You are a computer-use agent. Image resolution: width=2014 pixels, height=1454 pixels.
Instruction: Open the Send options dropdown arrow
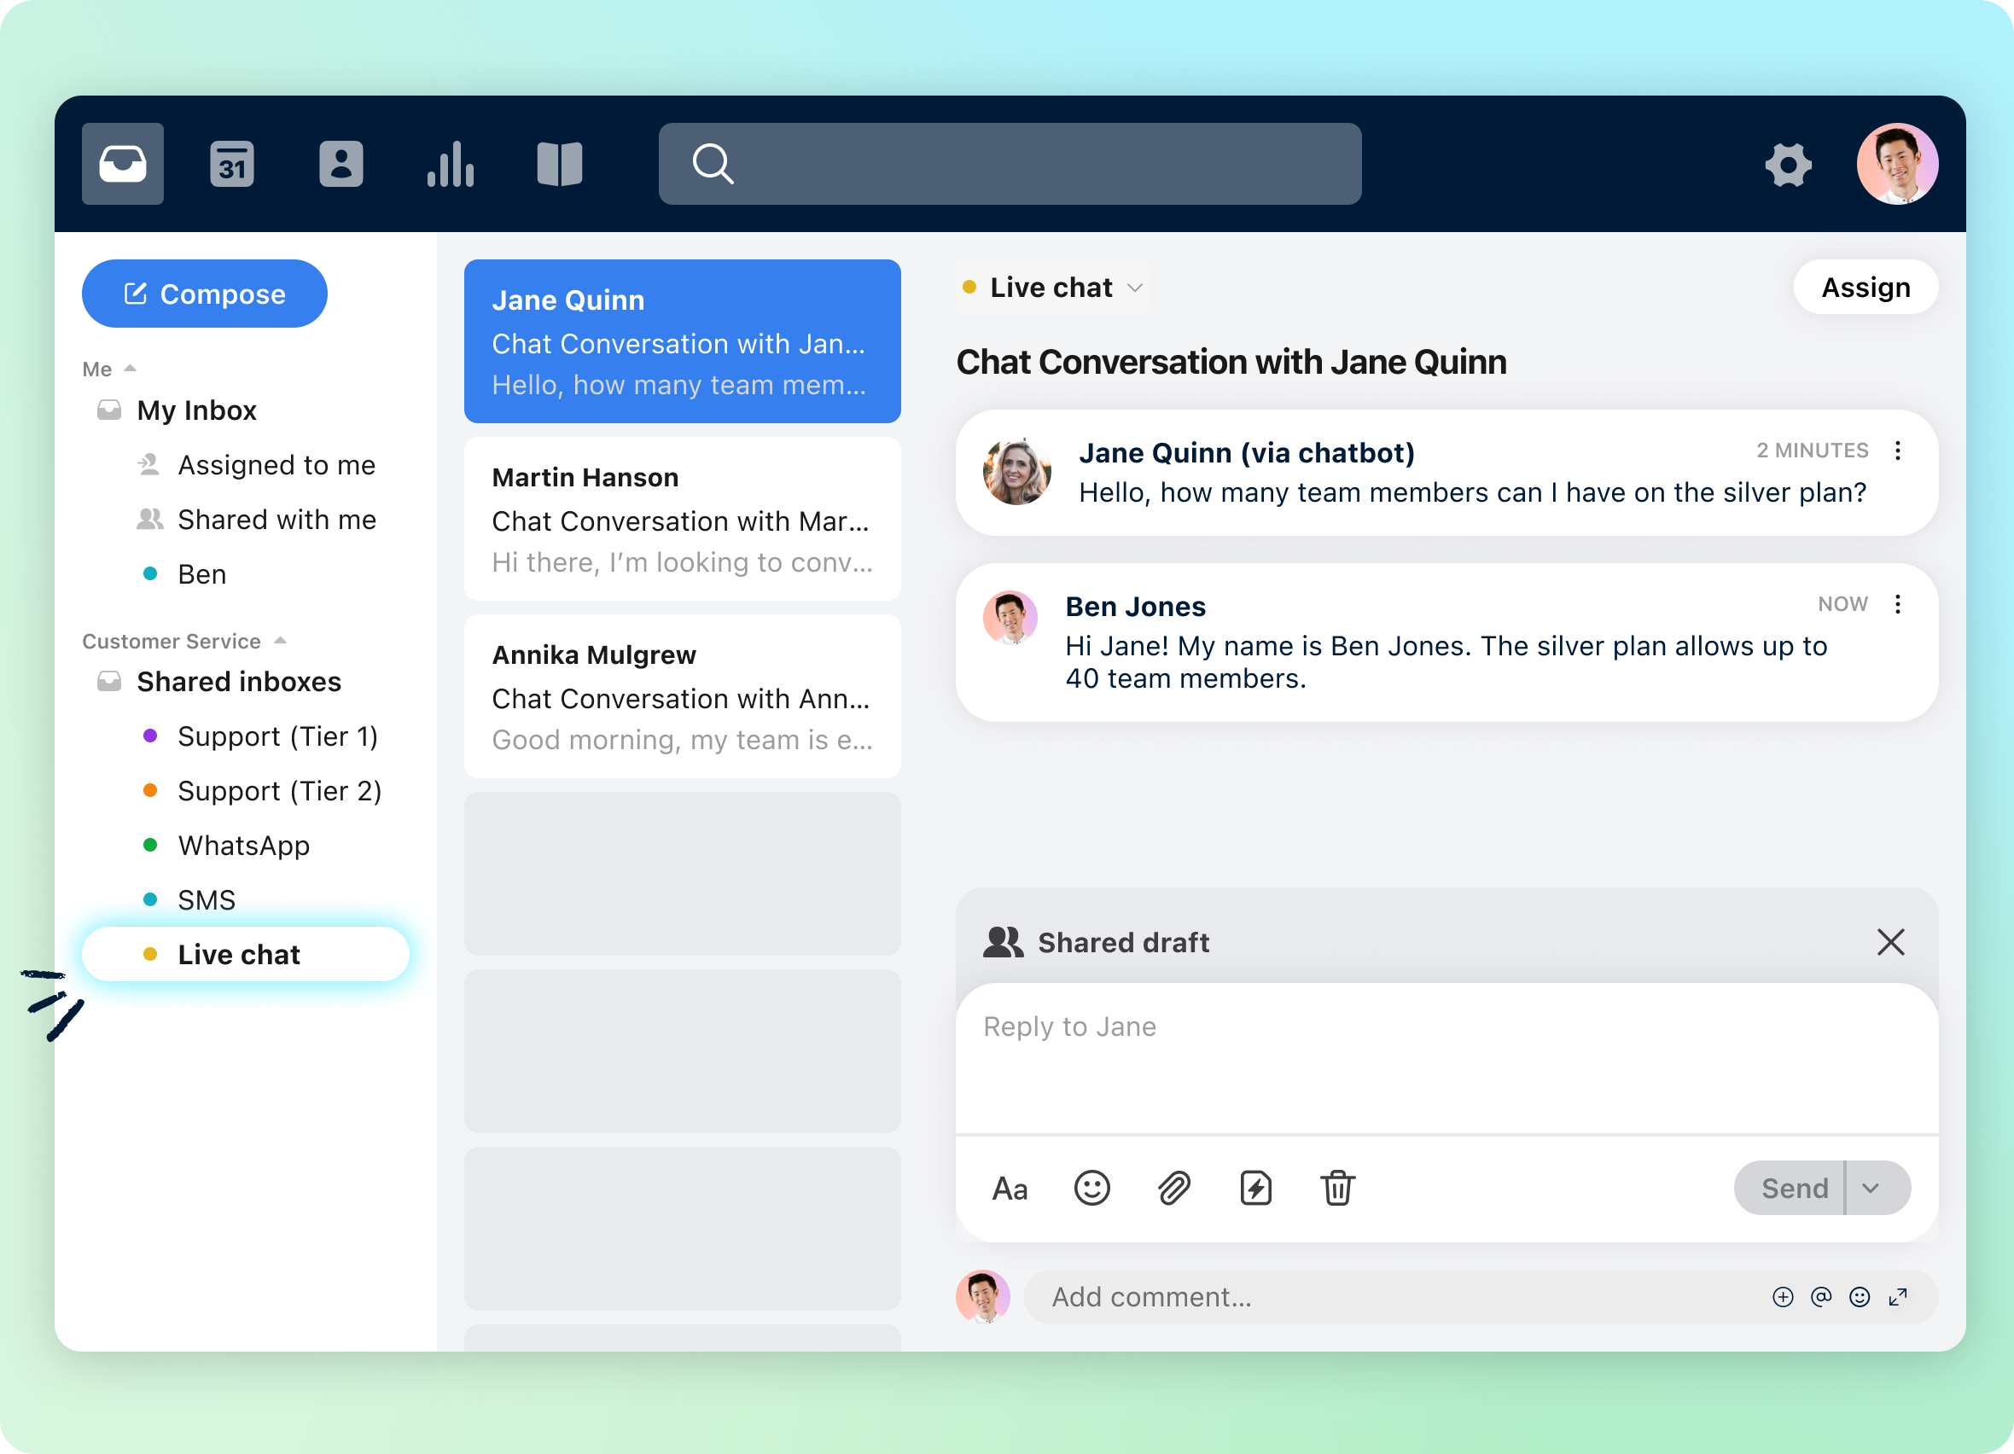tap(1871, 1188)
